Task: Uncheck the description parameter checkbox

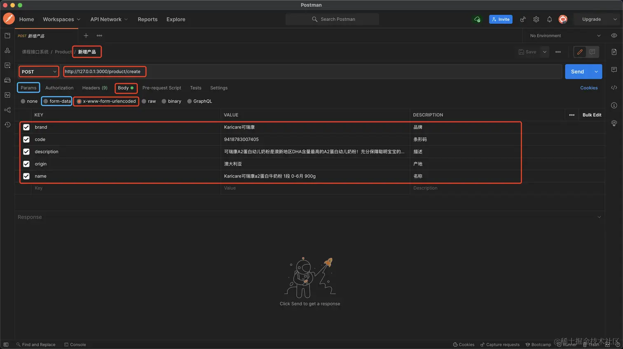Action: pos(26,152)
